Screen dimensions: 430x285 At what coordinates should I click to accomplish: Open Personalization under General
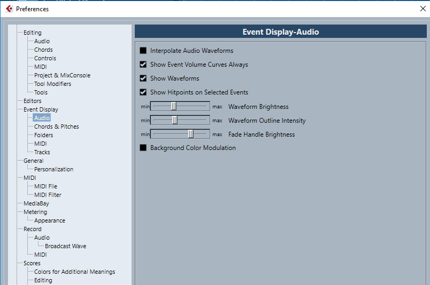(x=53, y=169)
